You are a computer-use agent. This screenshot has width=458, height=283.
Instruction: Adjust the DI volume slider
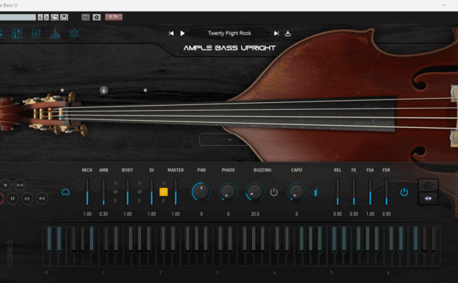click(151, 192)
